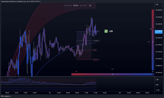Viewport: 164px width, 98px height.
Task: Select the plus marker on horizontal gradient bar
Action: [113, 74]
